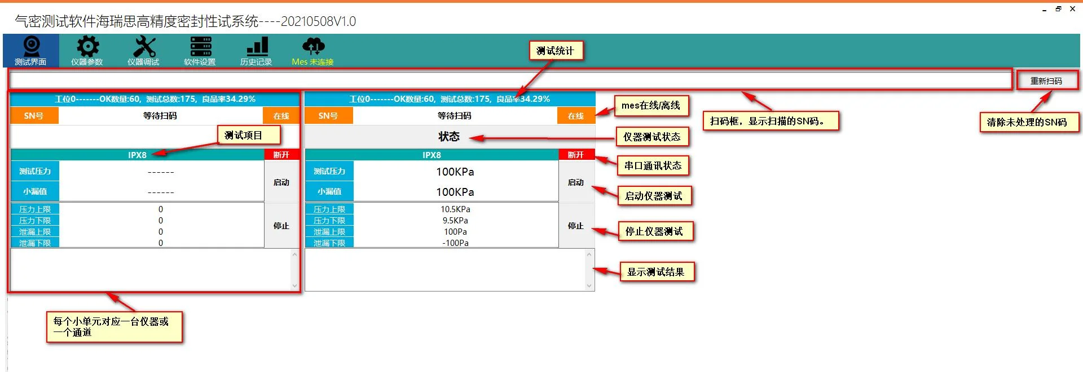The width and height of the screenshot is (1083, 372).
Task: Click the SN号 label in the 状态 panel
Action: click(328, 116)
